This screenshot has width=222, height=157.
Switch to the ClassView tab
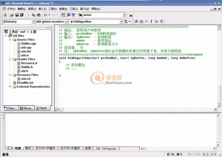click(11, 108)
